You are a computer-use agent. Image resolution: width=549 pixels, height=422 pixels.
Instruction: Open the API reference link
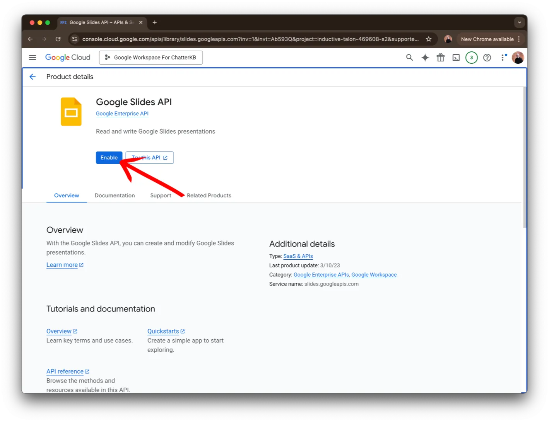[68, 372]
